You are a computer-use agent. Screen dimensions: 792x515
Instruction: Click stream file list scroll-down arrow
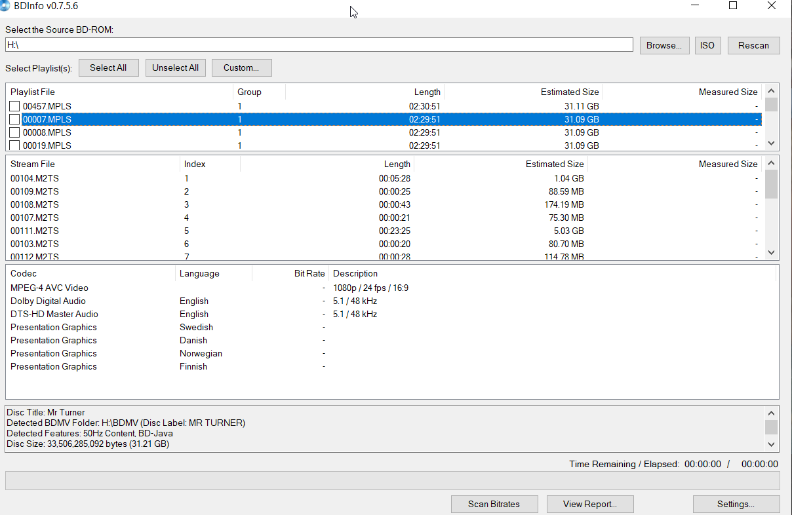click(771, 252)
